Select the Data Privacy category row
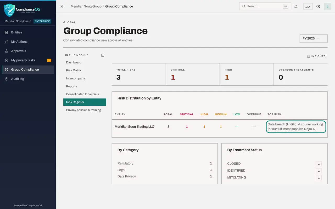This screenshot has width=335, height=209. (x=165, y=176)
